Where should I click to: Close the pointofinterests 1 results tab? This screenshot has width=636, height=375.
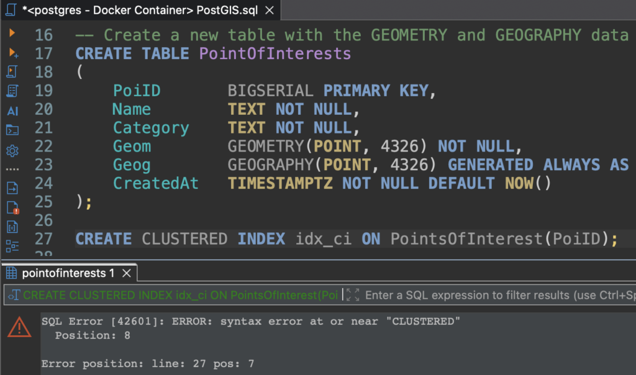coord(127,273)
